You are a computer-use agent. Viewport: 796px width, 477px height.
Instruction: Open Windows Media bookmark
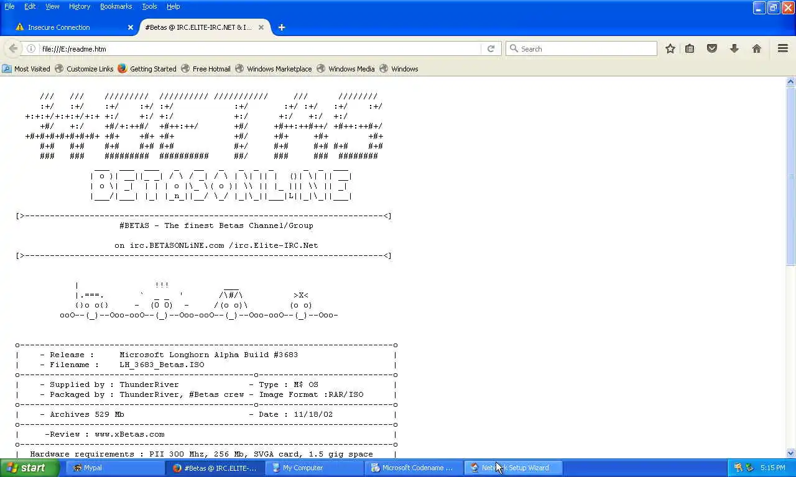[345, 69]
